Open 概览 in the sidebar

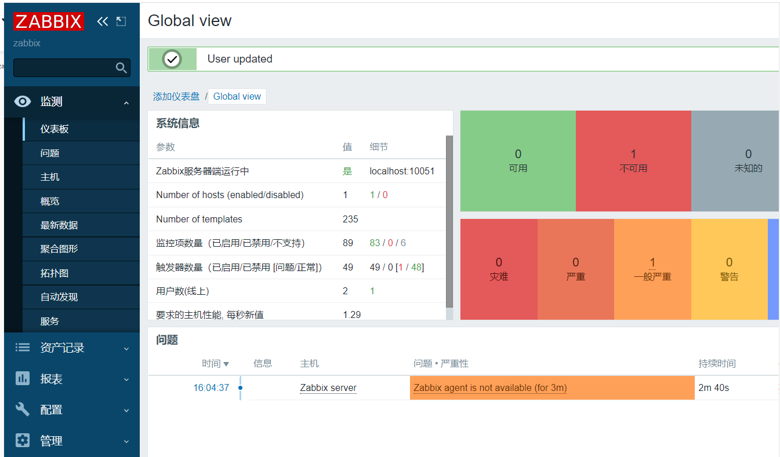[81, 201]
